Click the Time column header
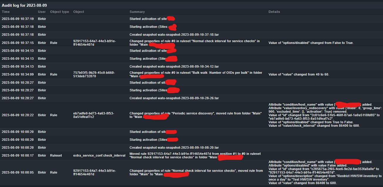The width and height of the screenshot is (383, 187). (x=6, y=12)
